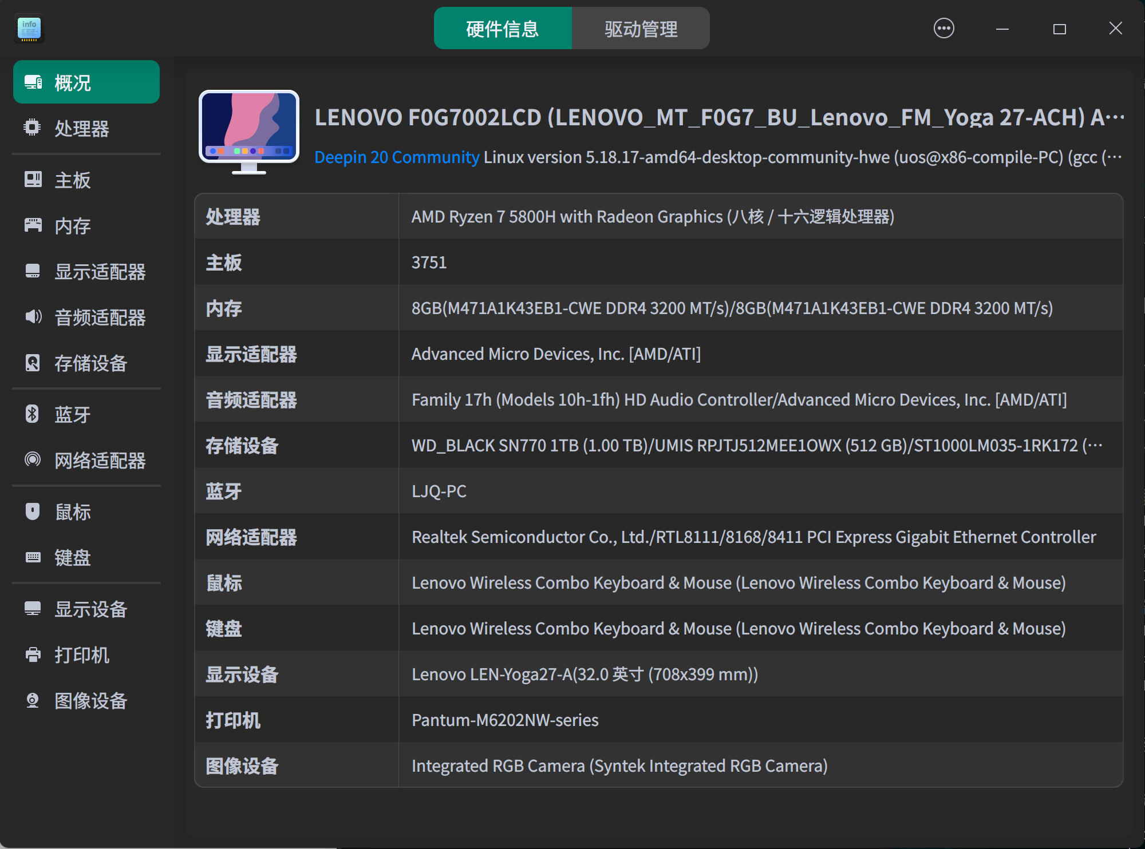Select the 概况 overview sidebar item
The image size is (1145, 849).
coord(86,82)
